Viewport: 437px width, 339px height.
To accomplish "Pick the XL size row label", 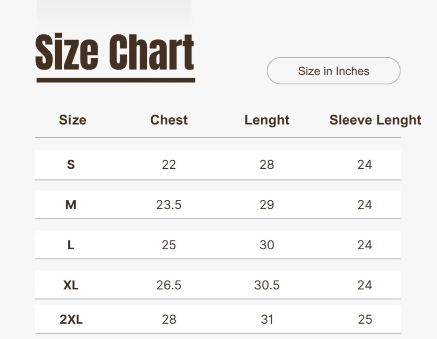I will click(71, 285).
